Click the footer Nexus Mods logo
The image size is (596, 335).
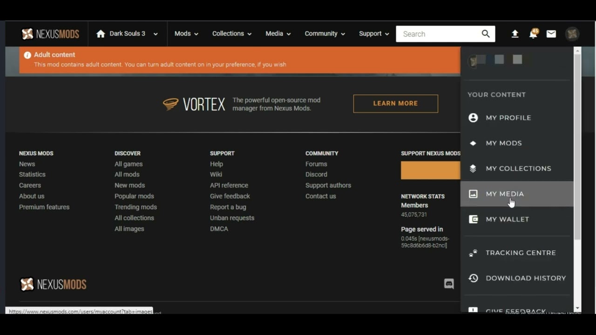coord(54,284)
